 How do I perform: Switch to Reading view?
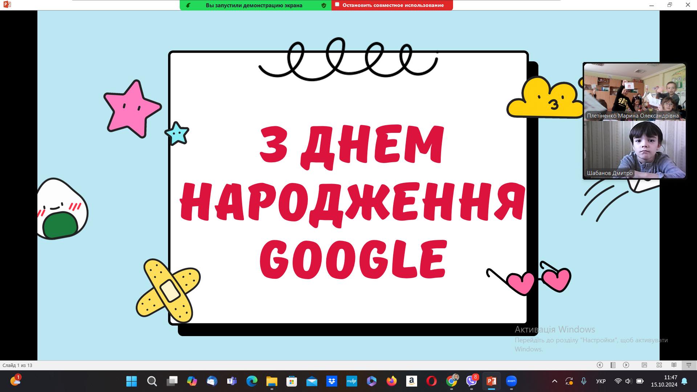pyautogui.click(x=674, y=365)
